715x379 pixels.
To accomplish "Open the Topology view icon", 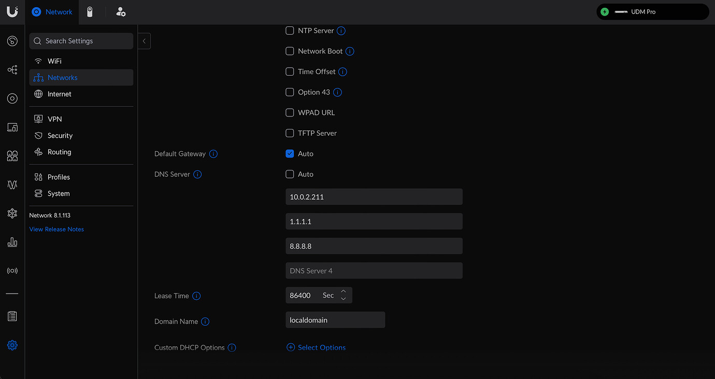I will [x=12, y=69].
